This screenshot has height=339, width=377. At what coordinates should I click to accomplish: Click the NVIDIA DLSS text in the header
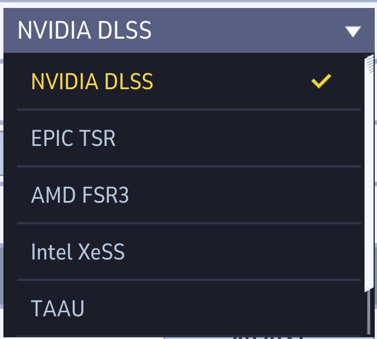click(85, 31)
